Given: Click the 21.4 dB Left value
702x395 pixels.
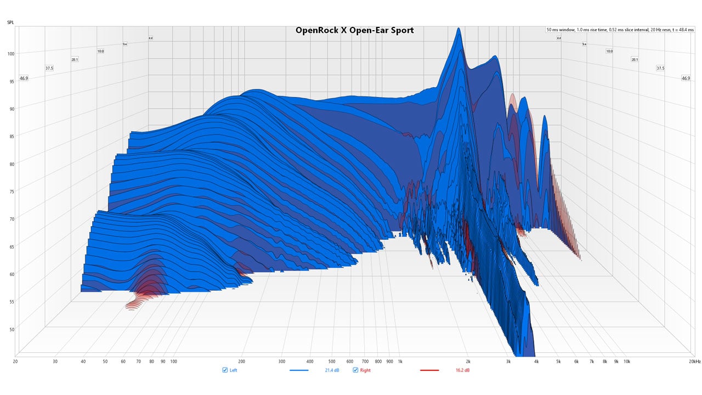Looking at the screenshot, I should pyautogui.click(x=332, y=370).
